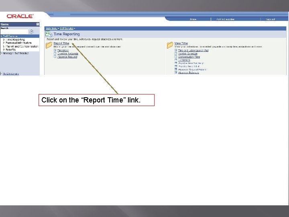
Task: Click the icon next to Absence Request History
Action: pyautogui.click(x=176, y=69)
